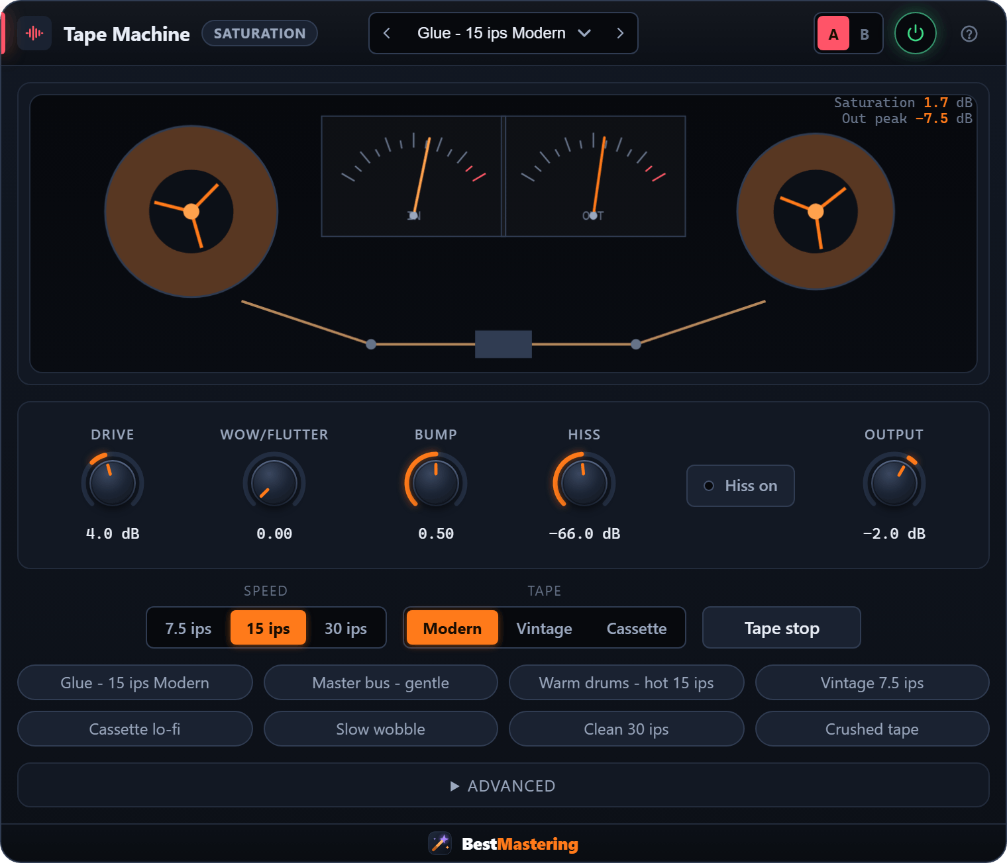Click the IN VU meter

point(411,176)
